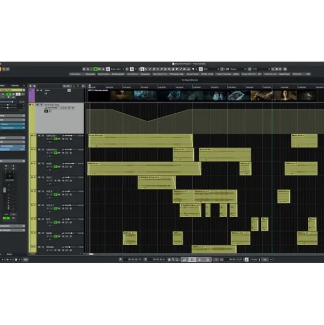This screenshot has height=325, width=324.
Task: Click the Editor tab at bottom left
Action: [x=9, y=254]
